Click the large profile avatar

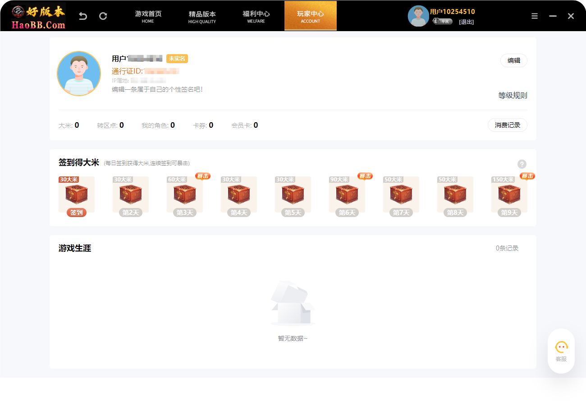(x=79, y=74)
